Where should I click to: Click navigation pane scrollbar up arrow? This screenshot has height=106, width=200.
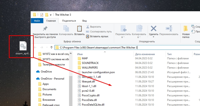(71, 53)
